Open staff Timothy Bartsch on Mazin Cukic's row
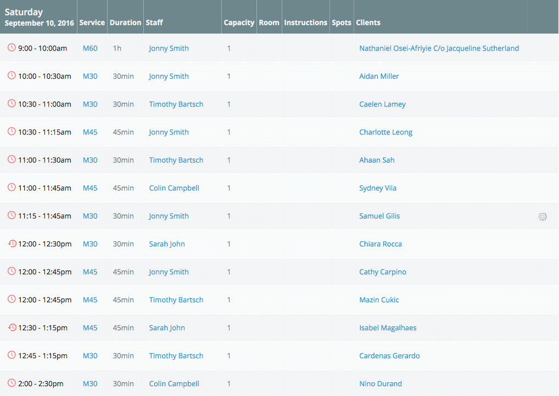The image size is (559, 396). click(176, 300)
